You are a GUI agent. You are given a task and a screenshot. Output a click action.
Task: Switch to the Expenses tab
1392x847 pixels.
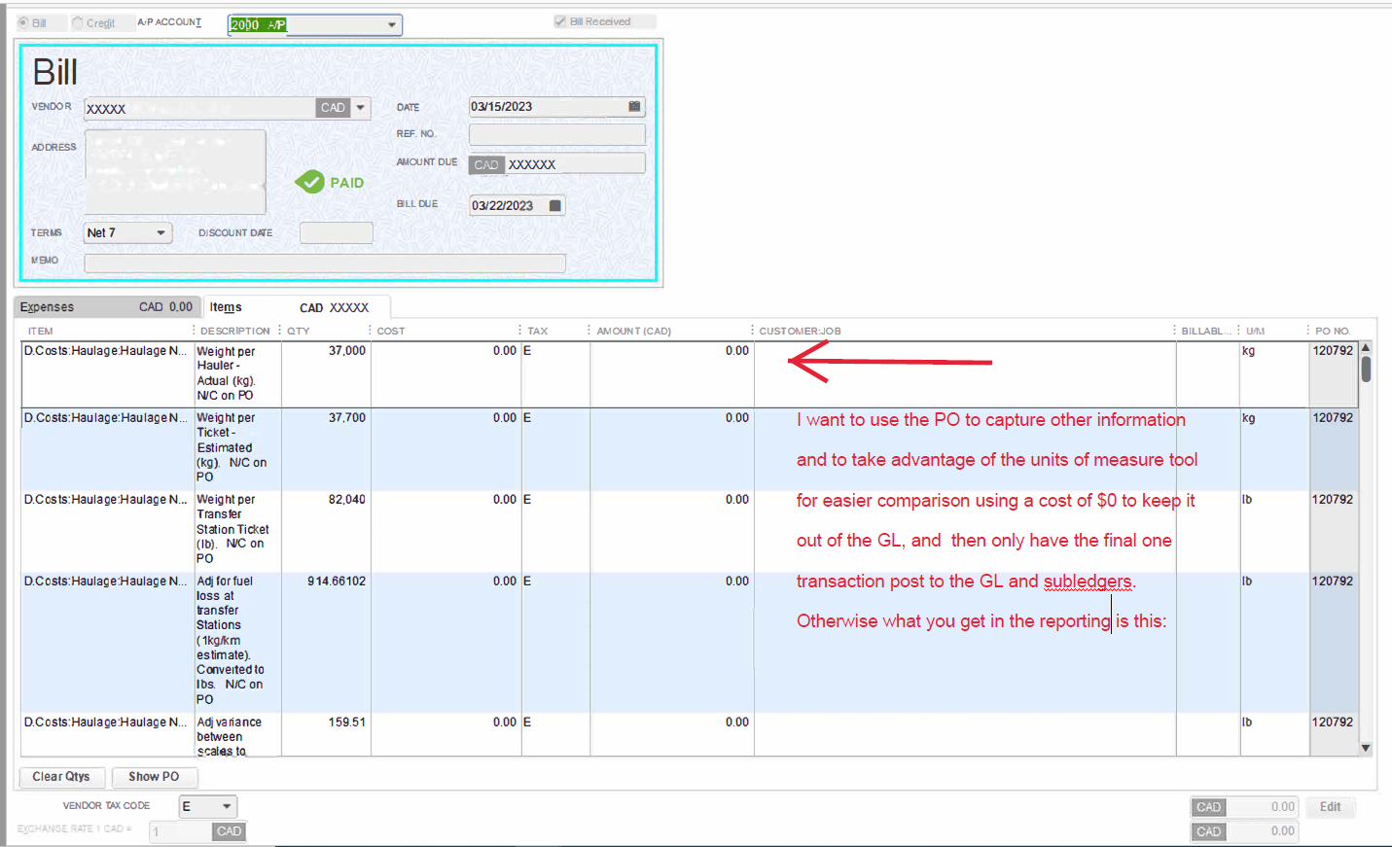click(47, 306)
